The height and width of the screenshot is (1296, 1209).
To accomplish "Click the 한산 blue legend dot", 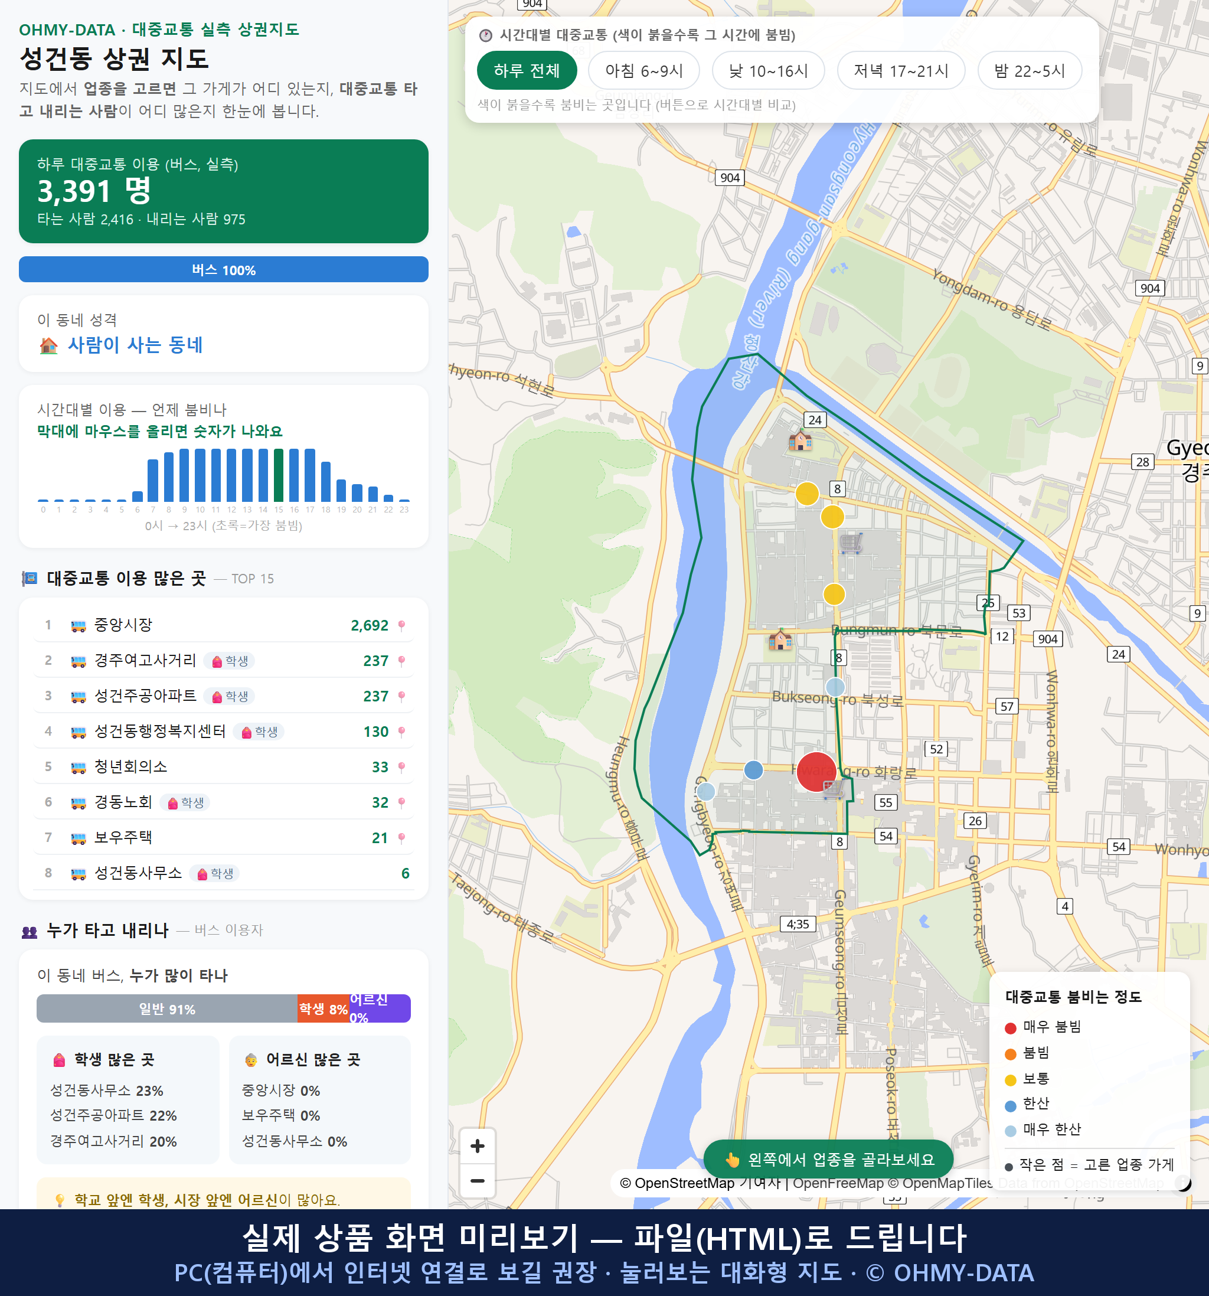I will pyautogui.click(x=1011, y=1106).
